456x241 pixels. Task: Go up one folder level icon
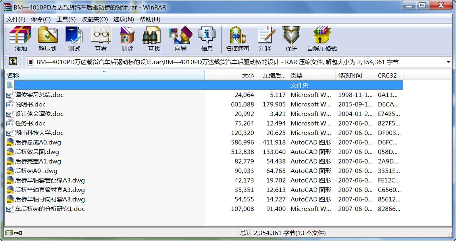tap(13, 61)
